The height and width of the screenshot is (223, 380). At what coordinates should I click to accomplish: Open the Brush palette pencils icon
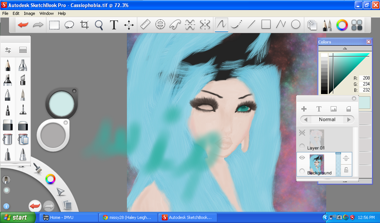click(x=327, y=25)
